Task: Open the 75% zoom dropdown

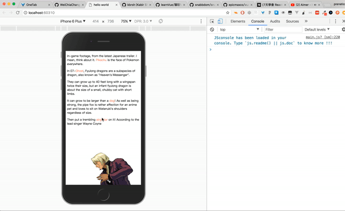Action: tap(126, 21)
